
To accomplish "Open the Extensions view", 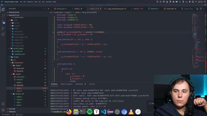I will [3, 34].
